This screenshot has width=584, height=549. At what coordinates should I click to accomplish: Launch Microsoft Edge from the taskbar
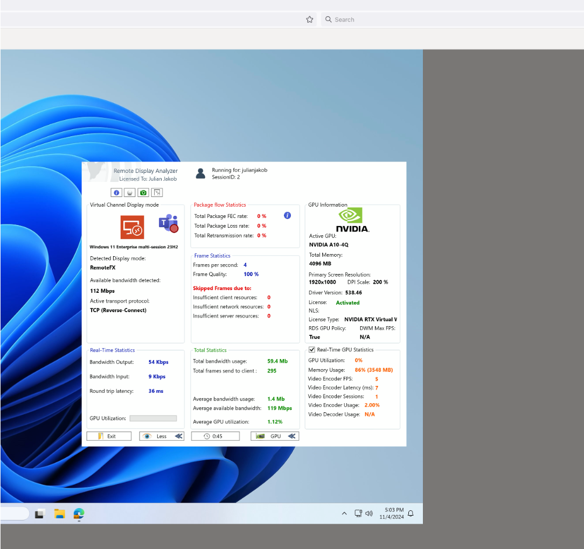[x=79, y=513]
